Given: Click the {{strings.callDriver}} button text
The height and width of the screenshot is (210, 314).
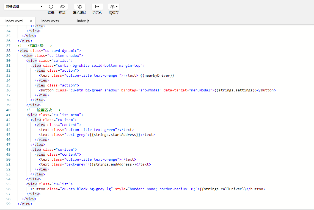Looking at the screenshot, I should 223,189.
